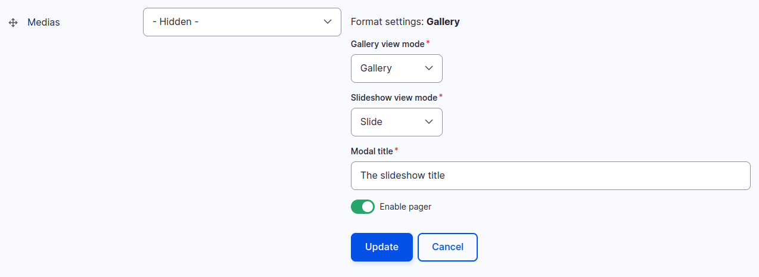759x277 pixels.
Task: Click the chevron arrow in the Gallery select
Action: [x=428, y=69]
